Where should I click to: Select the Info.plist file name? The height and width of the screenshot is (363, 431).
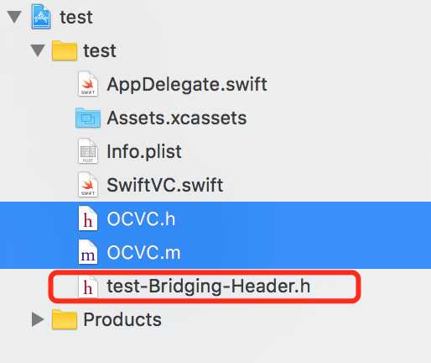[144, 151]
